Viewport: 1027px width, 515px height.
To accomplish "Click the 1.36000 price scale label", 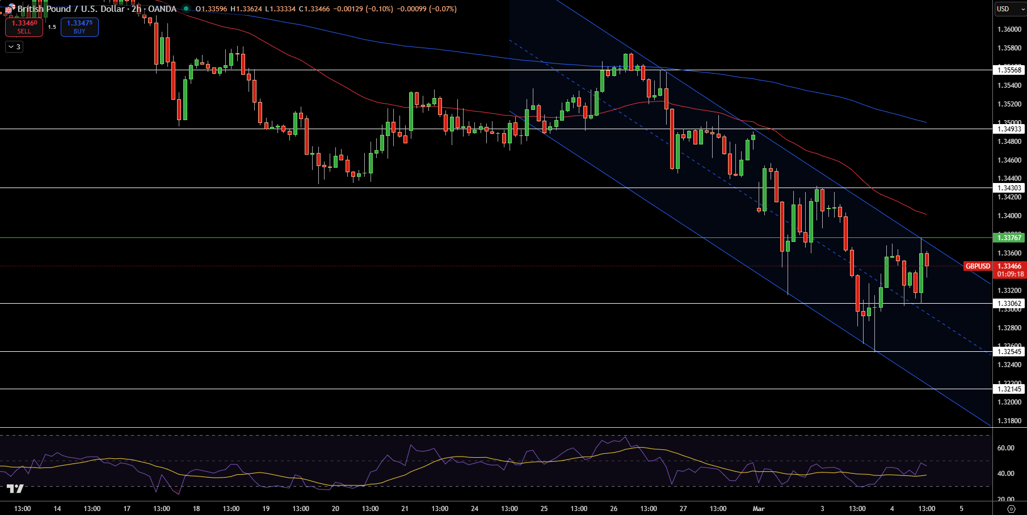I will click(x=1009, y=29).
